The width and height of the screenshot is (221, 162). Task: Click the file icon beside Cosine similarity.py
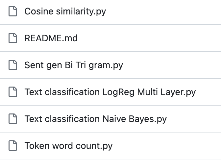[13, 11]
